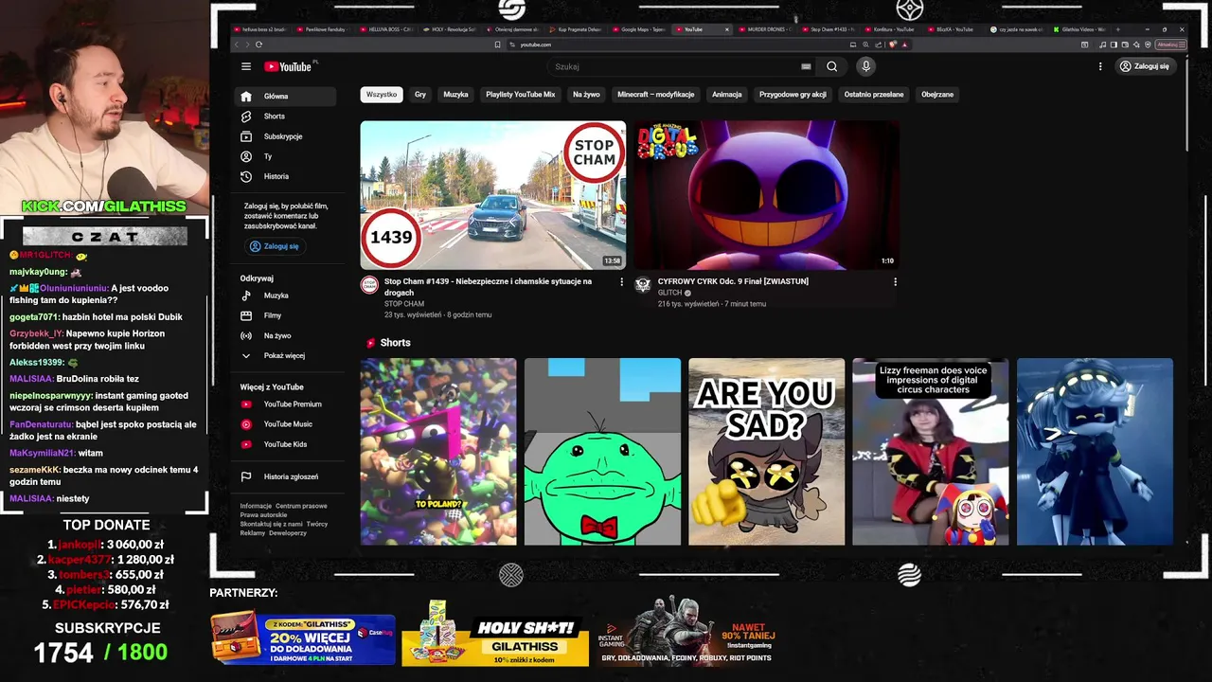Screen dimensions: 1212x682
Task: Open YouTube Premium link
Action: [x=285, y=404]
